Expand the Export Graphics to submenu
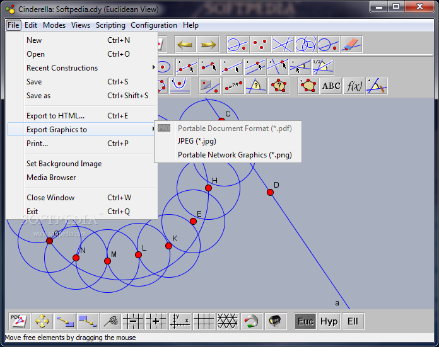The width and height of the screenshot is (439, 347). (x=81, y=130)
